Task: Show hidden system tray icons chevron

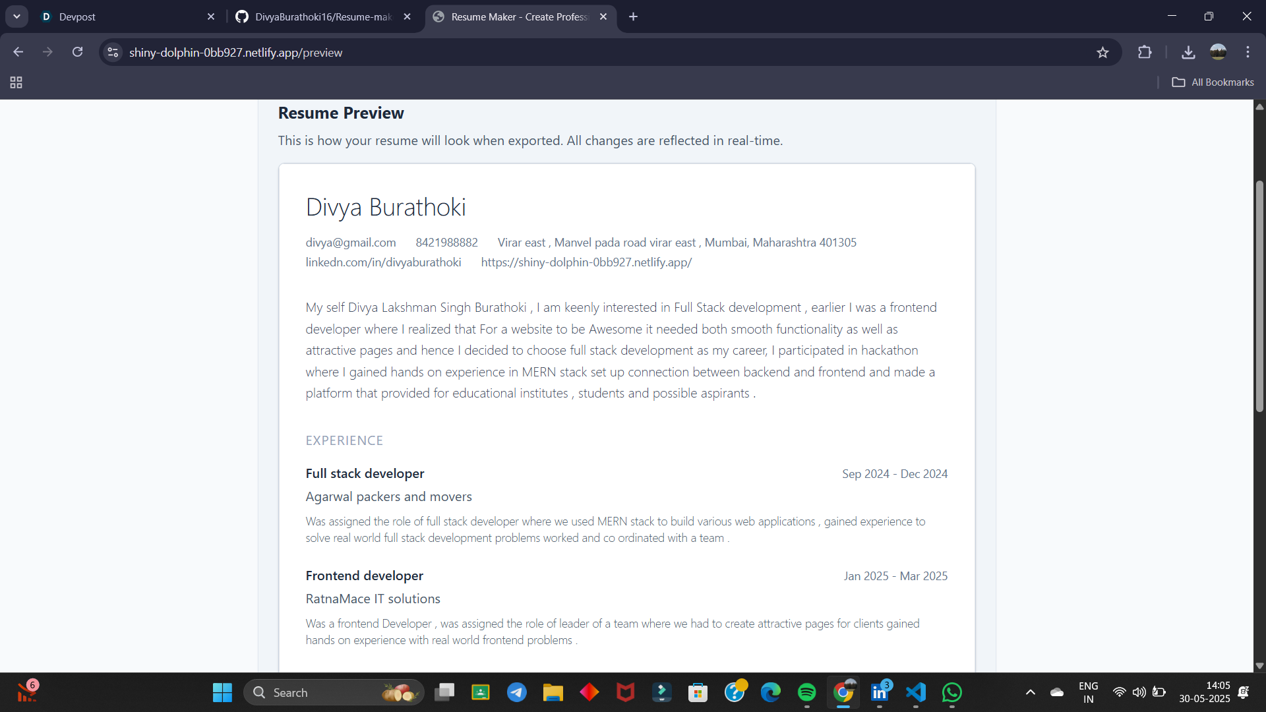Action: (1030, 692)
